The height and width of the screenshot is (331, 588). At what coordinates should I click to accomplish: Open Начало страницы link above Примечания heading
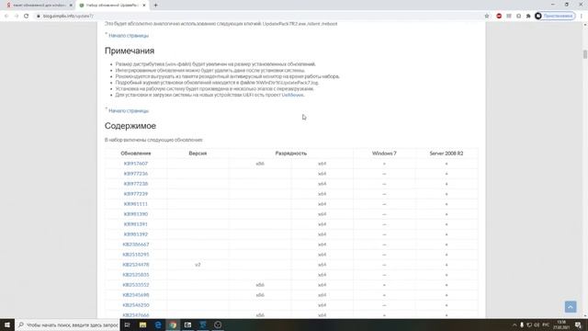click(x=129, y=36)
